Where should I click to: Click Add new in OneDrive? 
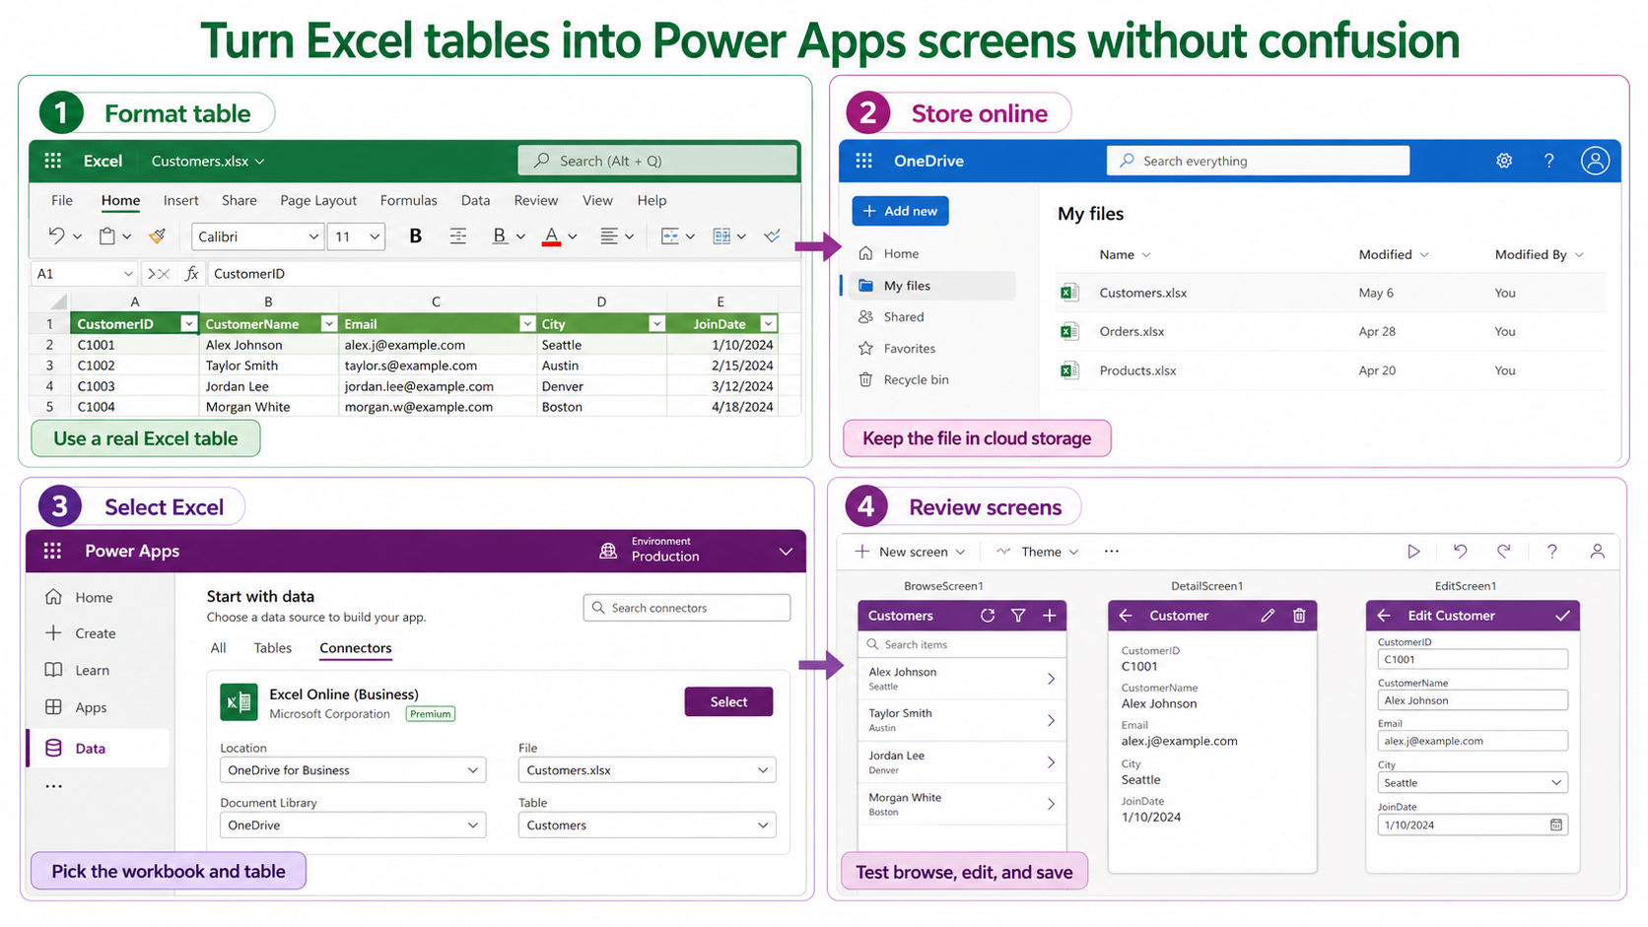pos(901,211)
